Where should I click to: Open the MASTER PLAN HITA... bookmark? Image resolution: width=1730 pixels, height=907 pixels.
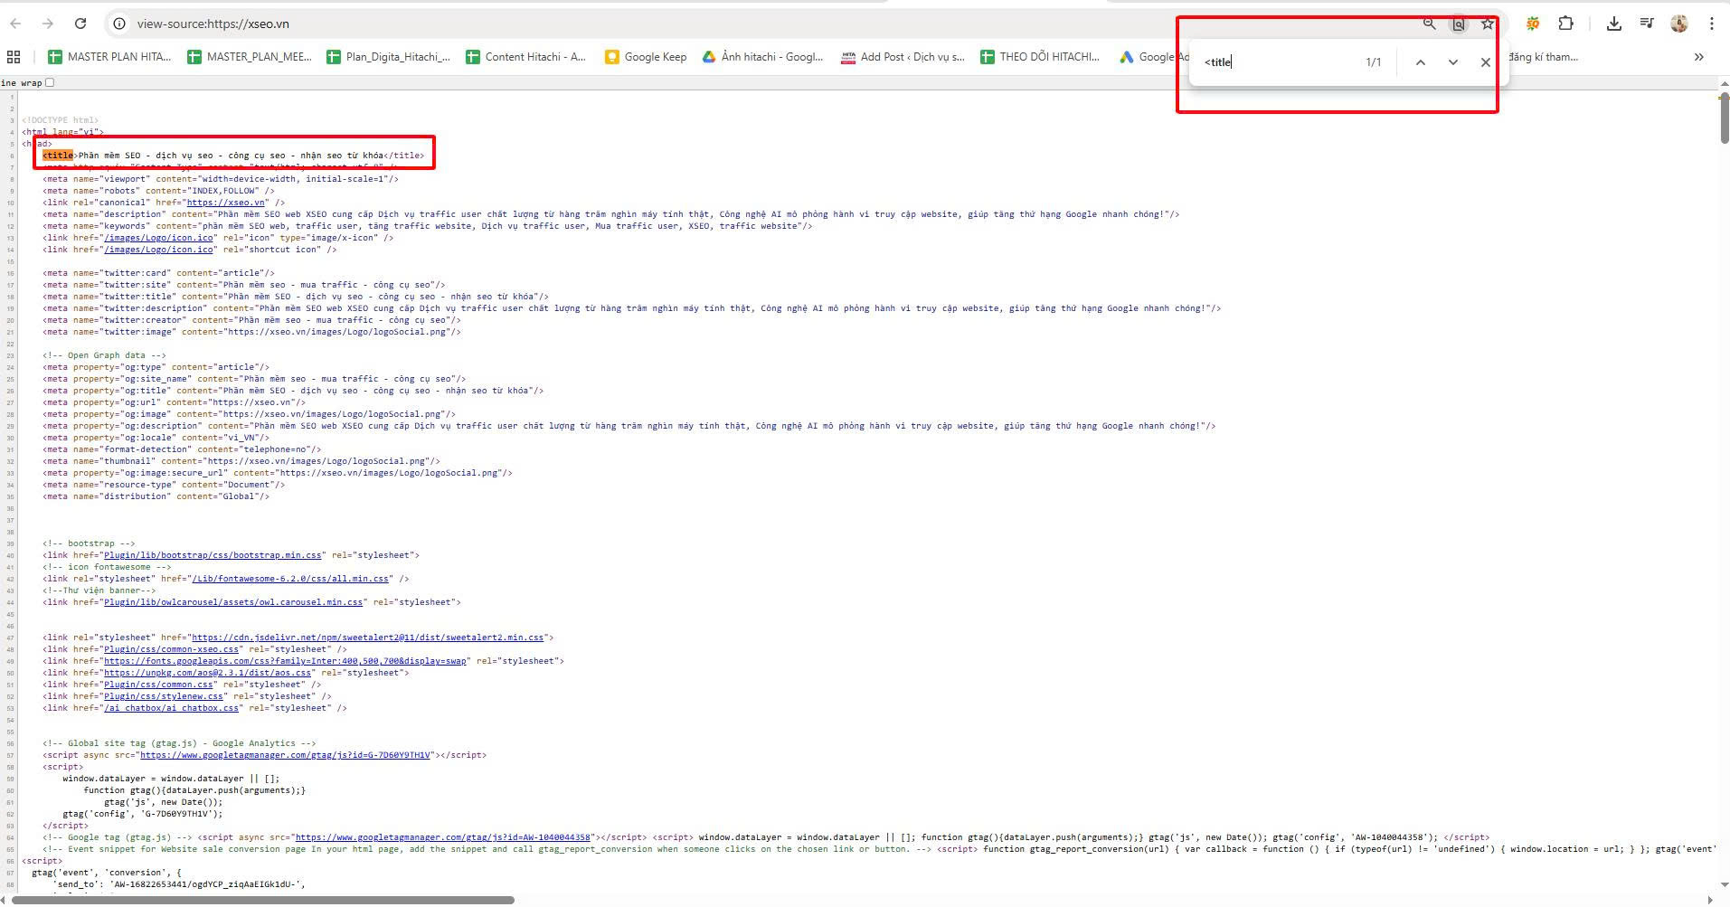coord(109,57)
